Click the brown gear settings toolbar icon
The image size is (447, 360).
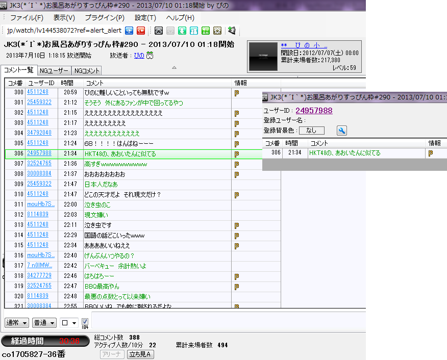[x=217, y=31]
